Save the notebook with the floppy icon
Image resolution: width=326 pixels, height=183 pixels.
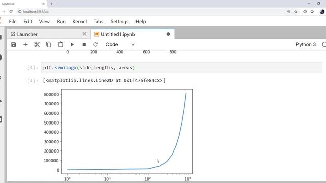[x=14, y=44]
